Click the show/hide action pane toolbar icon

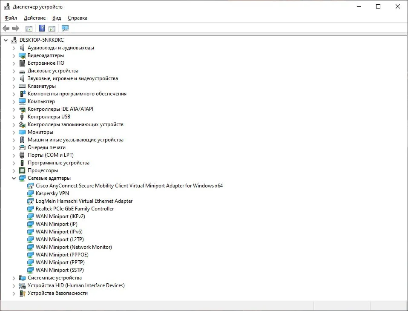click(x=52, y=29)
